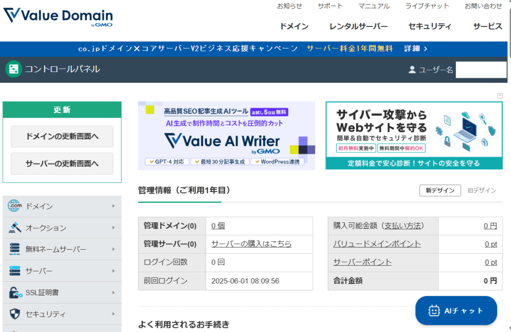Start ライブチャット live chat

tap(427, 6)
